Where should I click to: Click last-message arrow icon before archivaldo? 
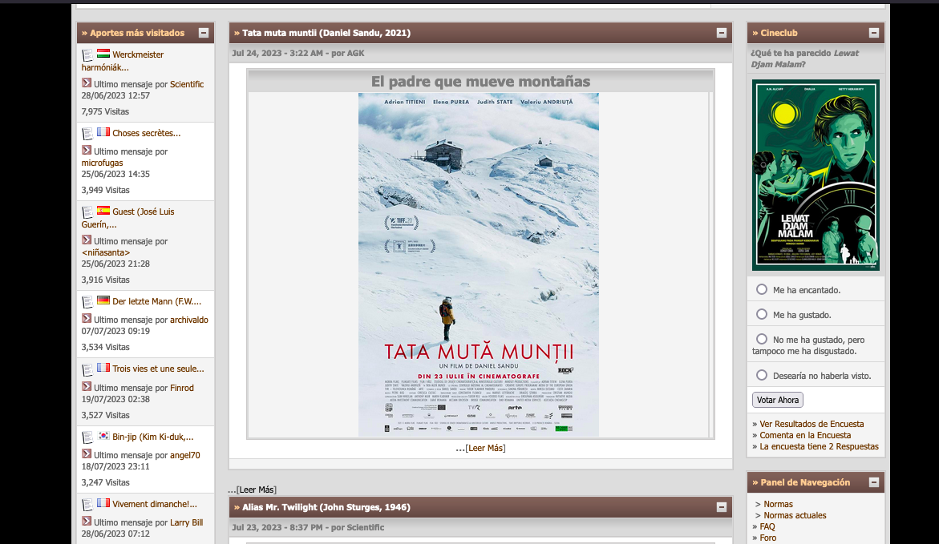click(87, 318)
